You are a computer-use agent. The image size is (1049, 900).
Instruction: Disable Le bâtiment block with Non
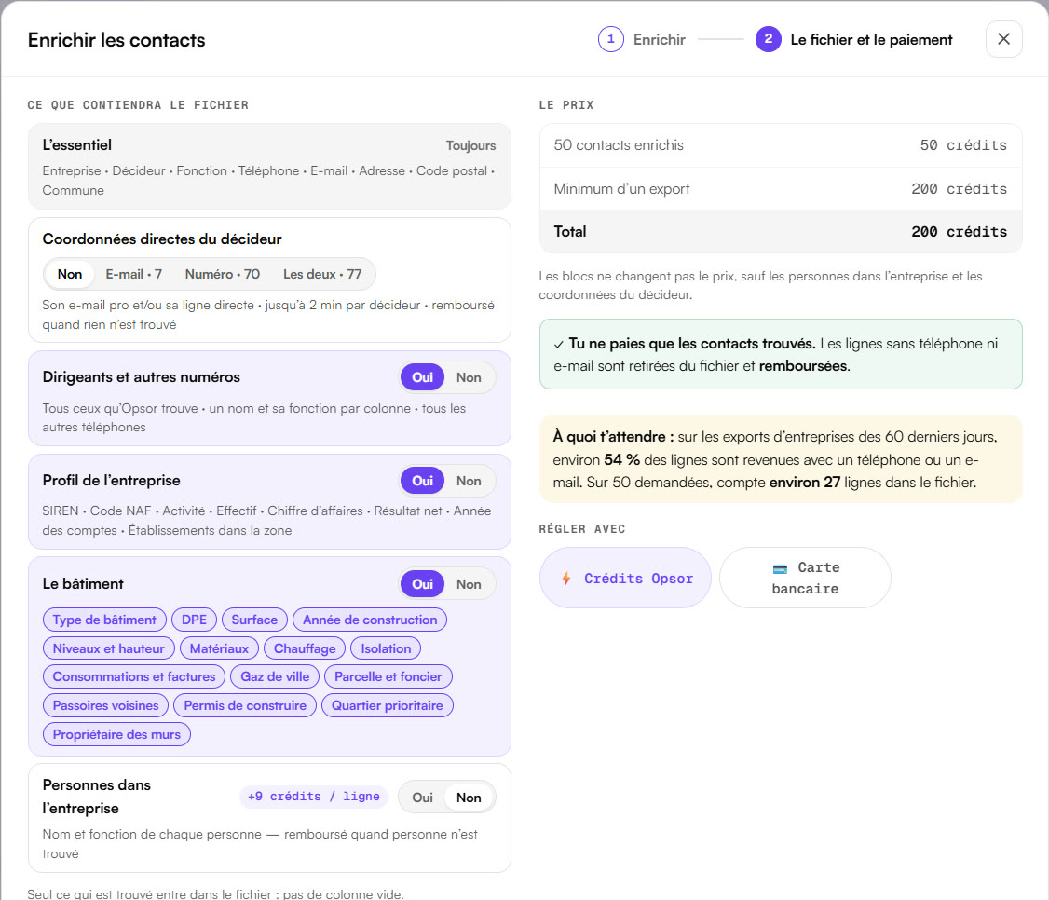click(x=469, y=583)
